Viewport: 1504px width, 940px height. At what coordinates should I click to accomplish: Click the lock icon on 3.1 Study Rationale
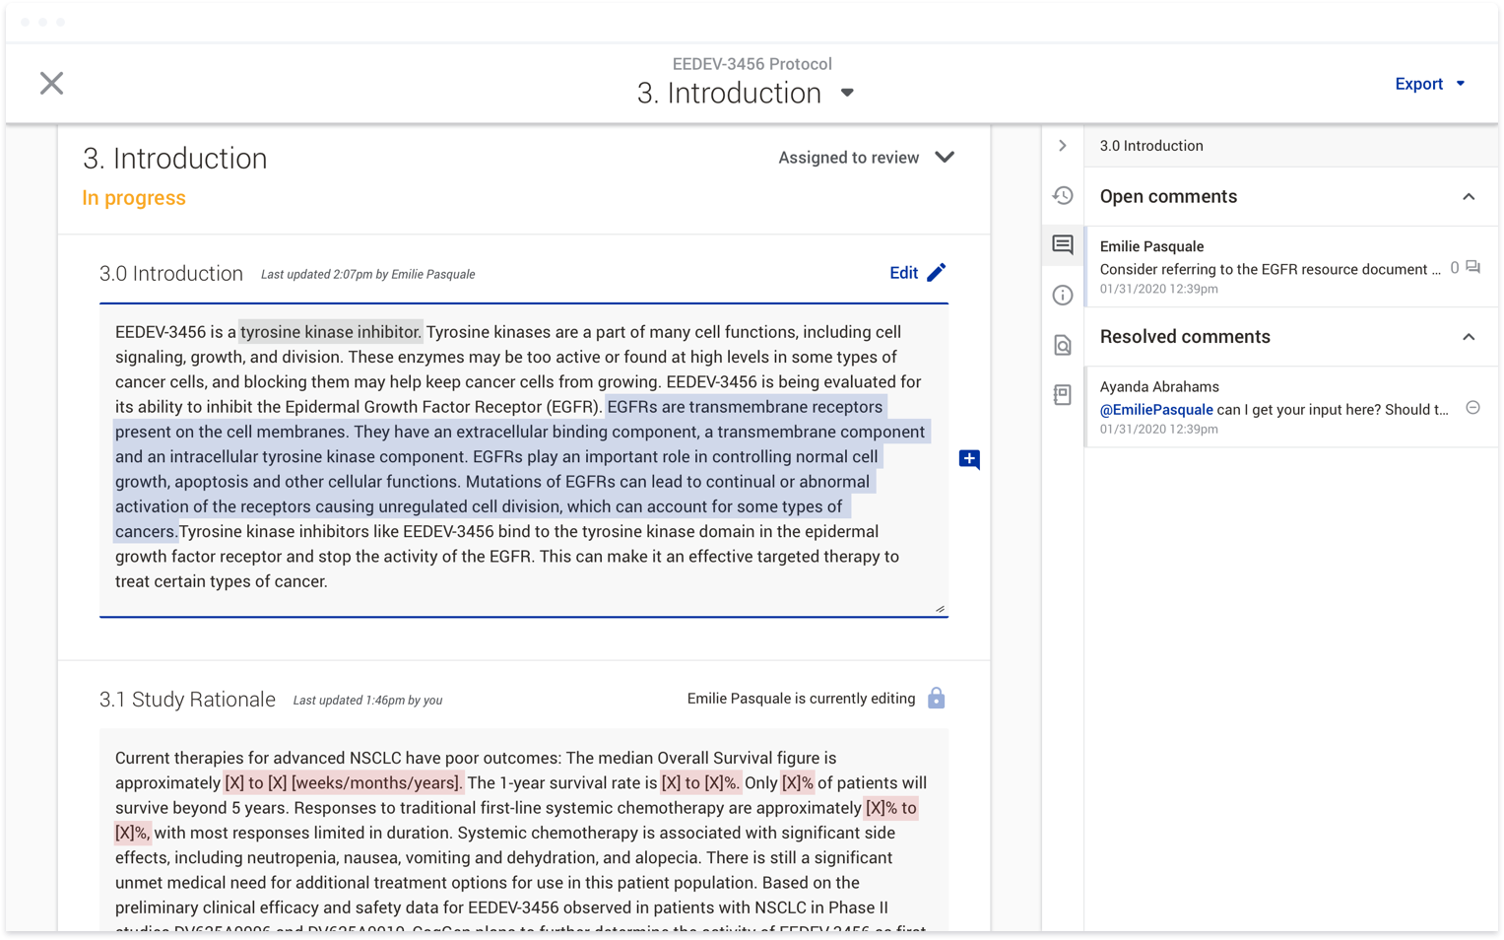tap(936, 699)
